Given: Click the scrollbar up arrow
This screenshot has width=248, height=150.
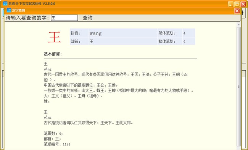Looking at the screenshot, I should click(239, 25).
